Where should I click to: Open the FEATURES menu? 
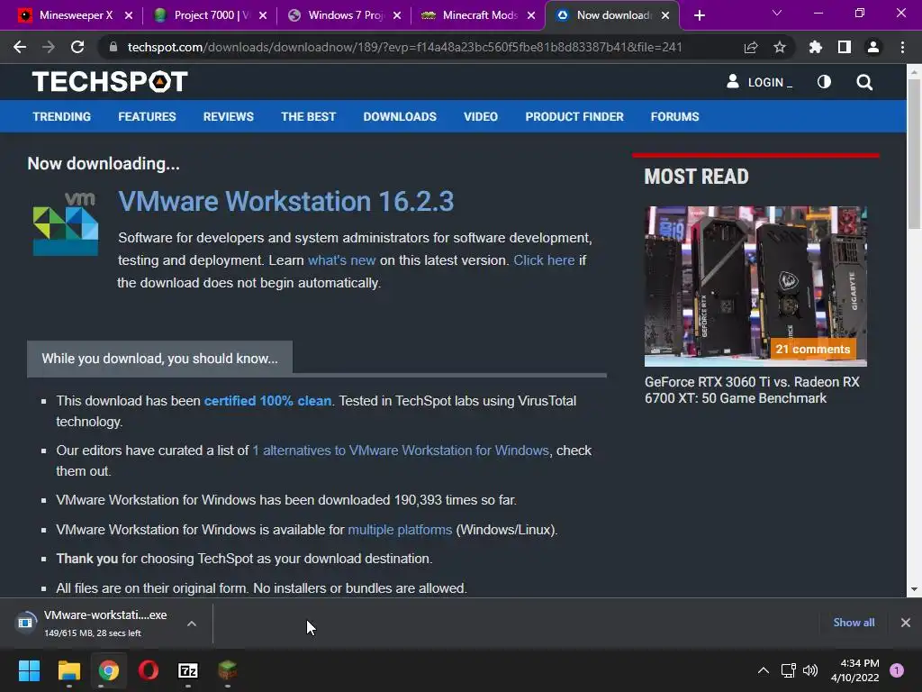[147, 116]
